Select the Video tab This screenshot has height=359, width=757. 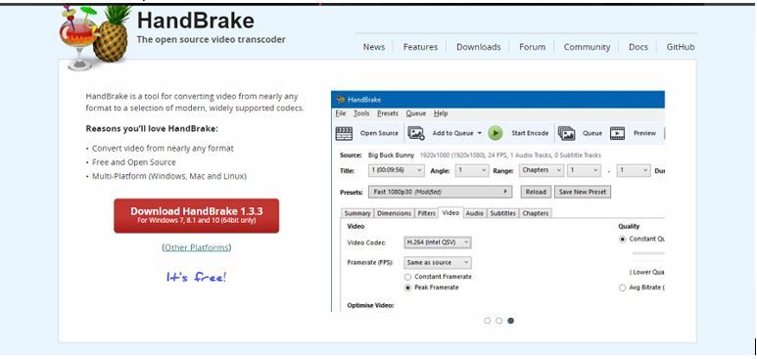point(450,213)
